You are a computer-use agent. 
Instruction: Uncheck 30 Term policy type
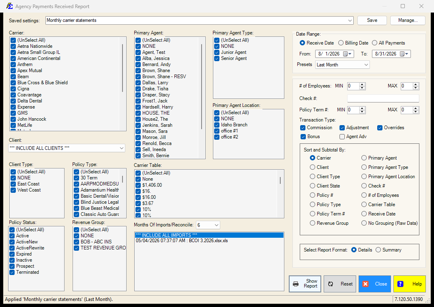(x=76, y=178)
